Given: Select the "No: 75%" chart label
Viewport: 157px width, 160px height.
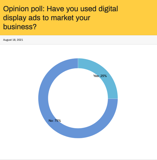Looking at the screenshot, I should [55, 121].
